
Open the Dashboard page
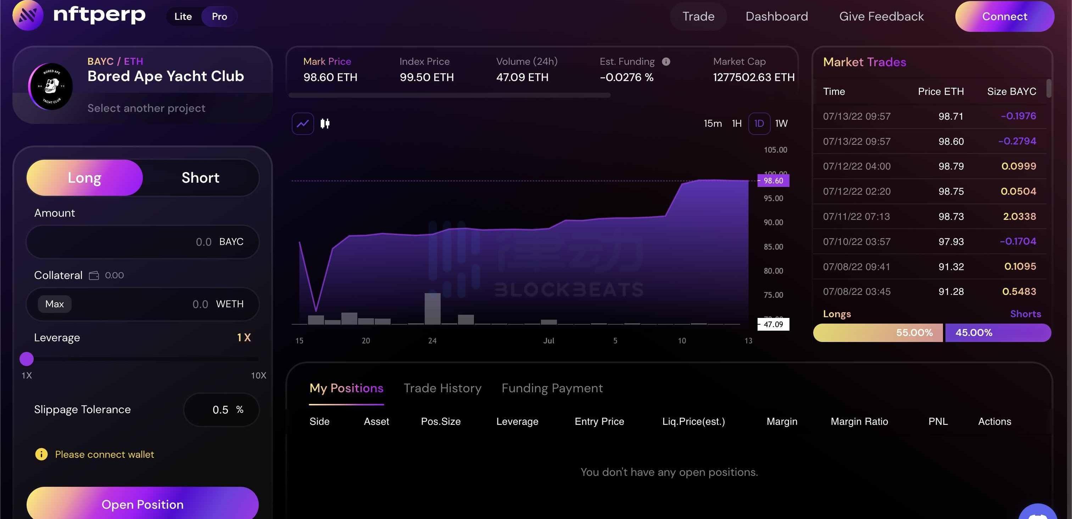(777, 16)
